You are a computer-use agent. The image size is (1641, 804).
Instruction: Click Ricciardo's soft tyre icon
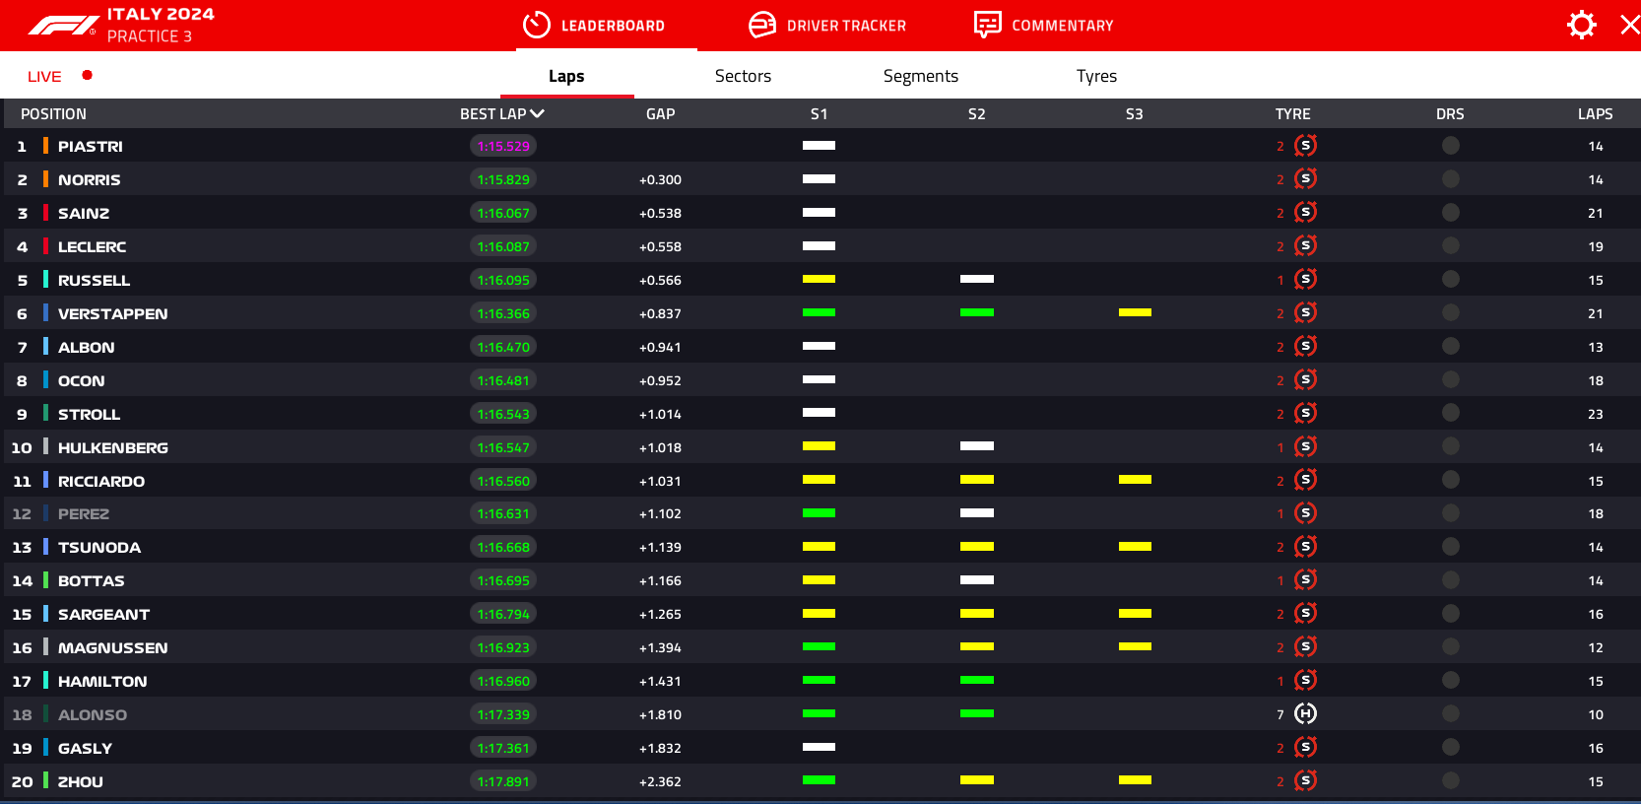[1305, 481]
